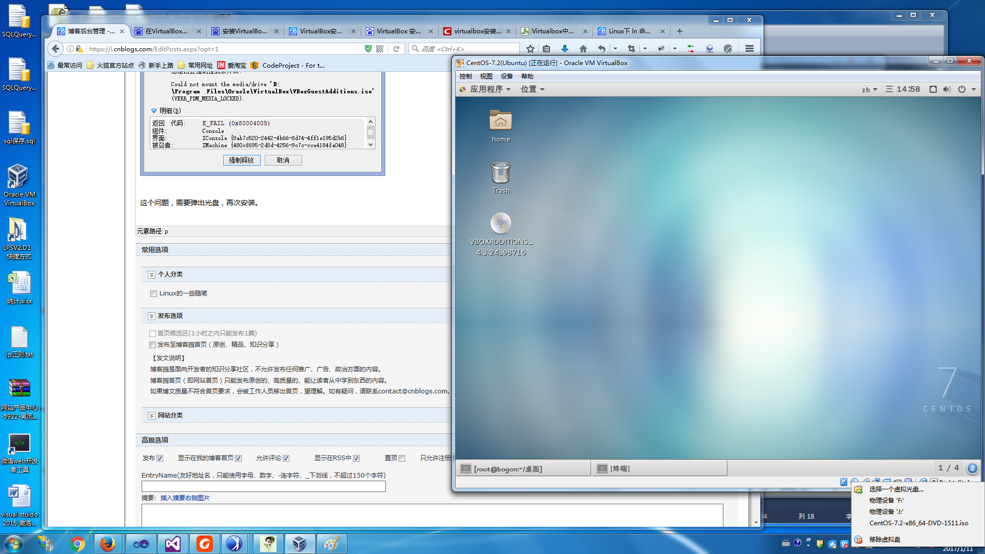The width and height of the screenshot is (985, 554).
Task: Click the screenshot crop icon in Firefox toolbar
Action: (632, 49)
